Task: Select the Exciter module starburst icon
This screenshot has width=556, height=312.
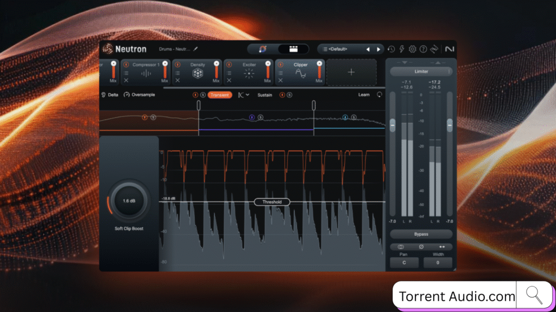Action: (x=249, y=74)
